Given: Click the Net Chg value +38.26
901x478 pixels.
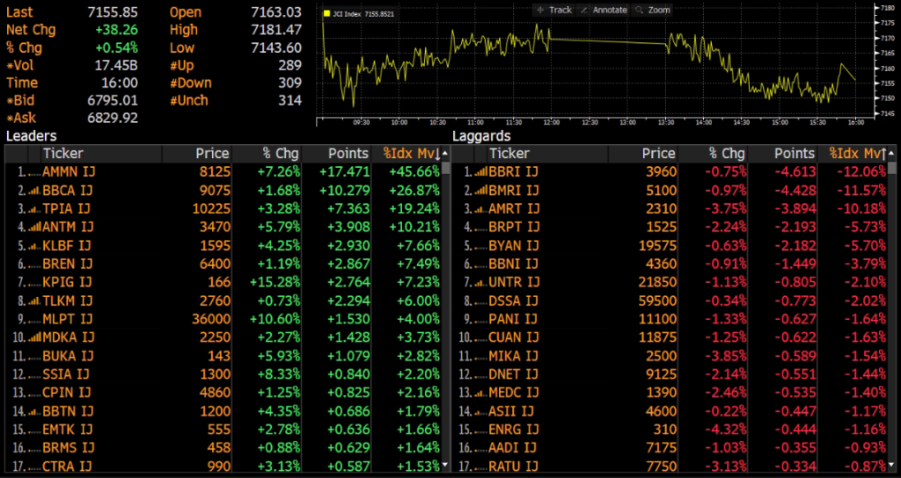Looking at the screenshot, I should [117, 30].
